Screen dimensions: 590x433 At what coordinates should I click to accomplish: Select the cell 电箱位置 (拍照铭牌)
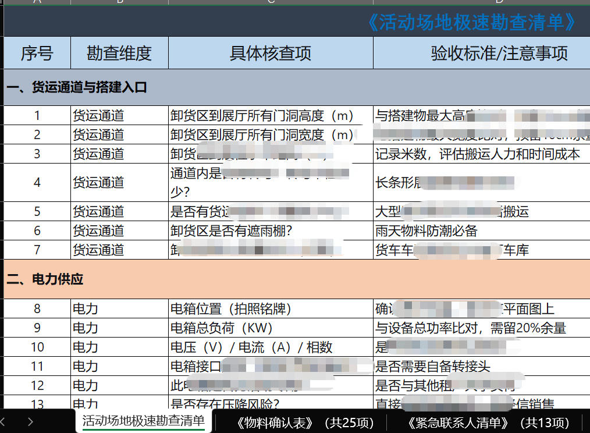click(x=271, y=309)
